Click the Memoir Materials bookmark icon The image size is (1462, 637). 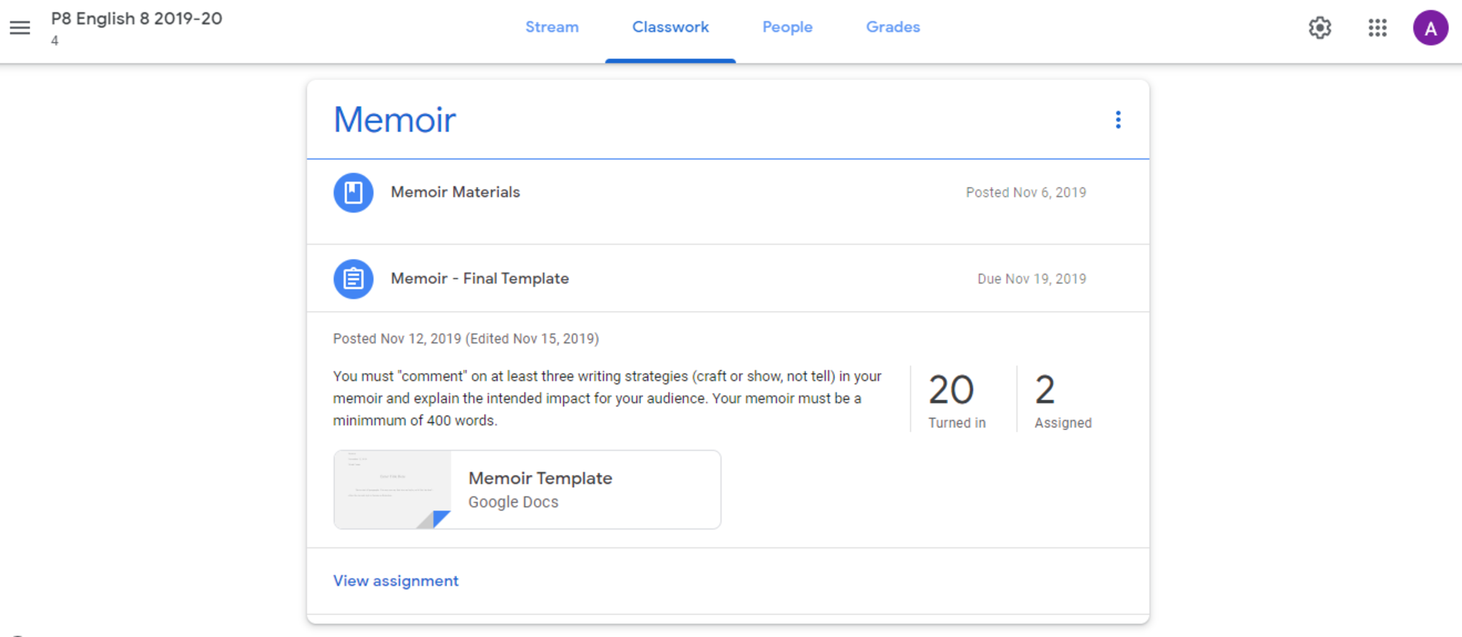[353, 193]
